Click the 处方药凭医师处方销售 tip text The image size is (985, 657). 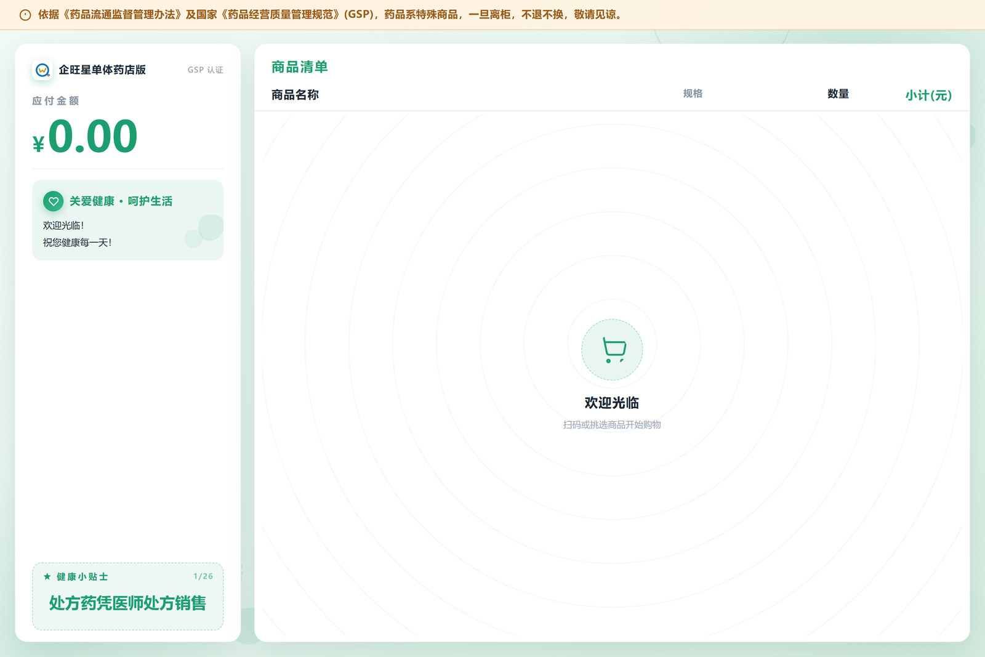point(127,603)
